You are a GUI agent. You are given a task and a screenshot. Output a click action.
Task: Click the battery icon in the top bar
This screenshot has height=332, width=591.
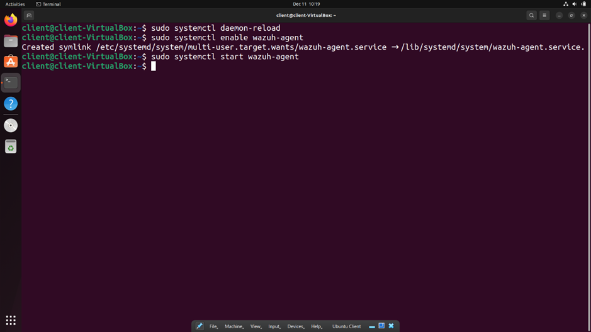click(583, 4)
